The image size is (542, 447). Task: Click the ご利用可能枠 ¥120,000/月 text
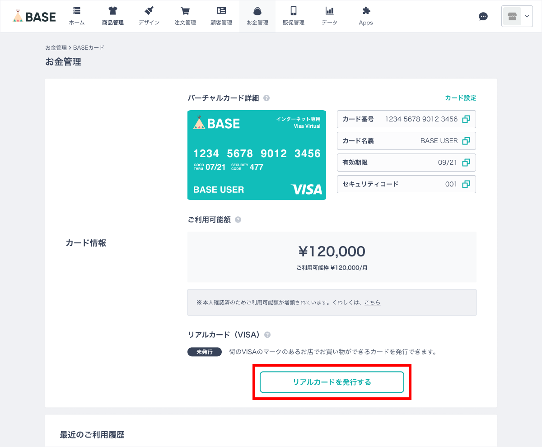pyautogui.click(x=332, y=268)
